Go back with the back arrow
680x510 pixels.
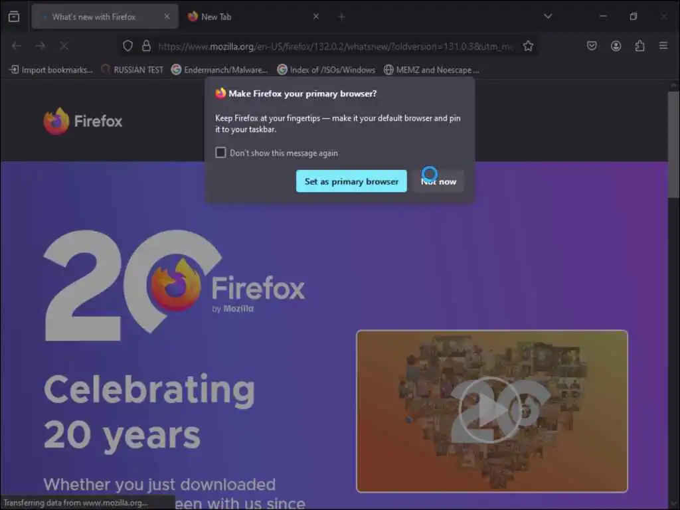coord(17,46)
